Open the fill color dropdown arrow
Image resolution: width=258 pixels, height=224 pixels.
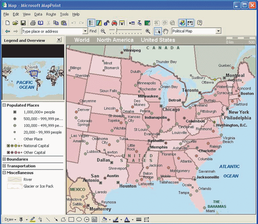pyautogui.click(x=110, y=220)
